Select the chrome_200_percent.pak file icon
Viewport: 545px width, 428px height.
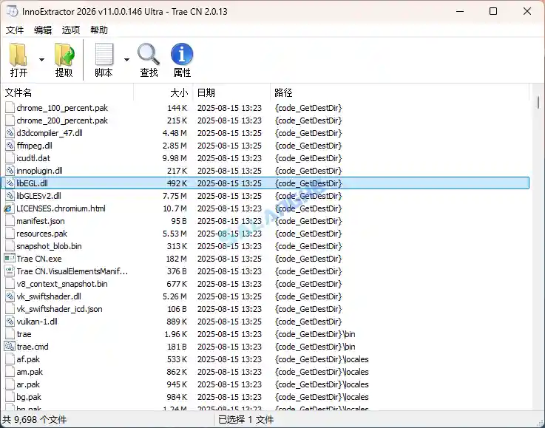(x=10, y=120)
